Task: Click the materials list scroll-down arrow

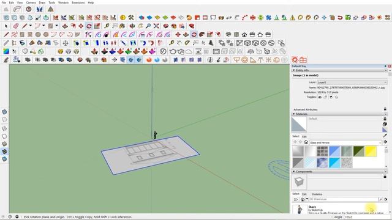Action: click(386, 166)
